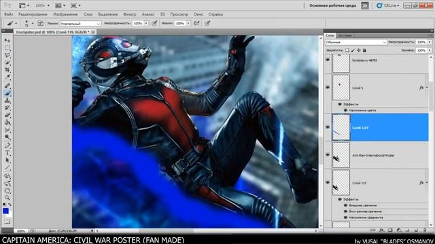The width and height of the screenshot is (435, 244).
Task: Select the Rectangular Marquee tool
Action: (7, 48)
